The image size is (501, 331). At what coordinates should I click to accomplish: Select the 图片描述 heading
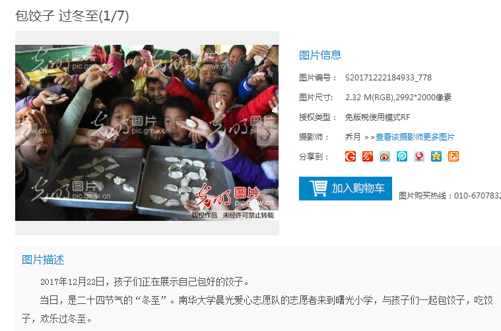(x=43, y=260)
